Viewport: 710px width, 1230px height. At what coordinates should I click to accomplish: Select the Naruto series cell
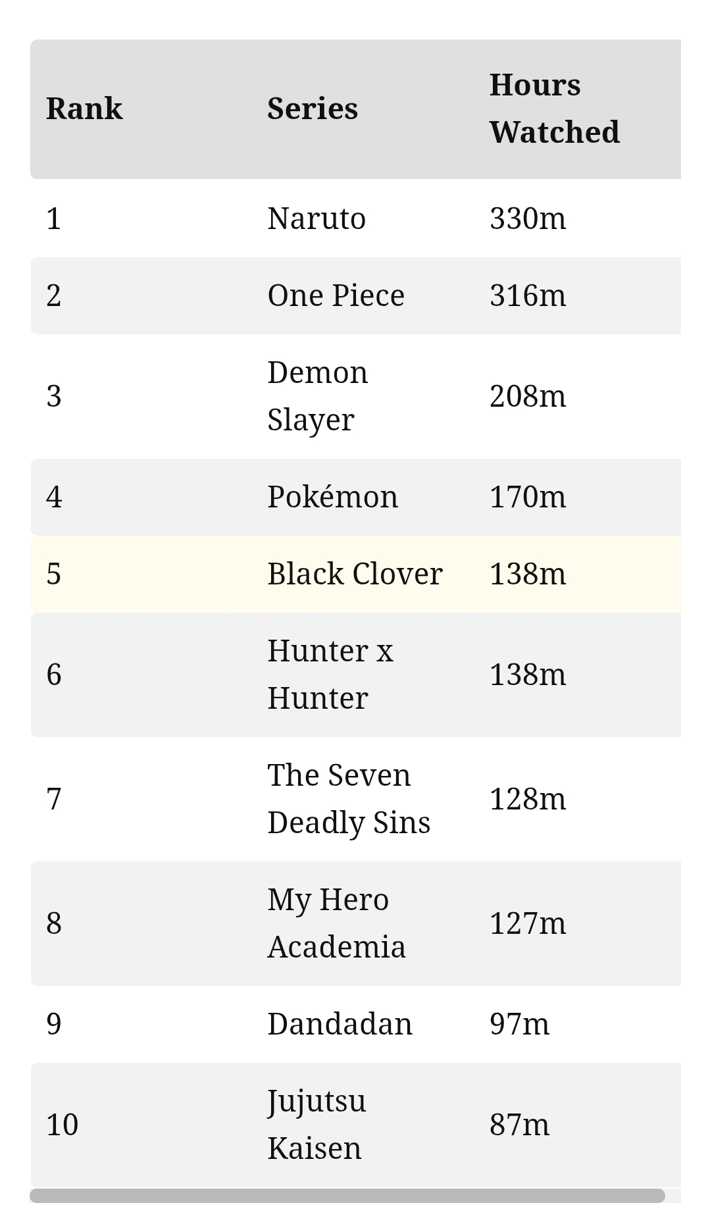(317, 218)
